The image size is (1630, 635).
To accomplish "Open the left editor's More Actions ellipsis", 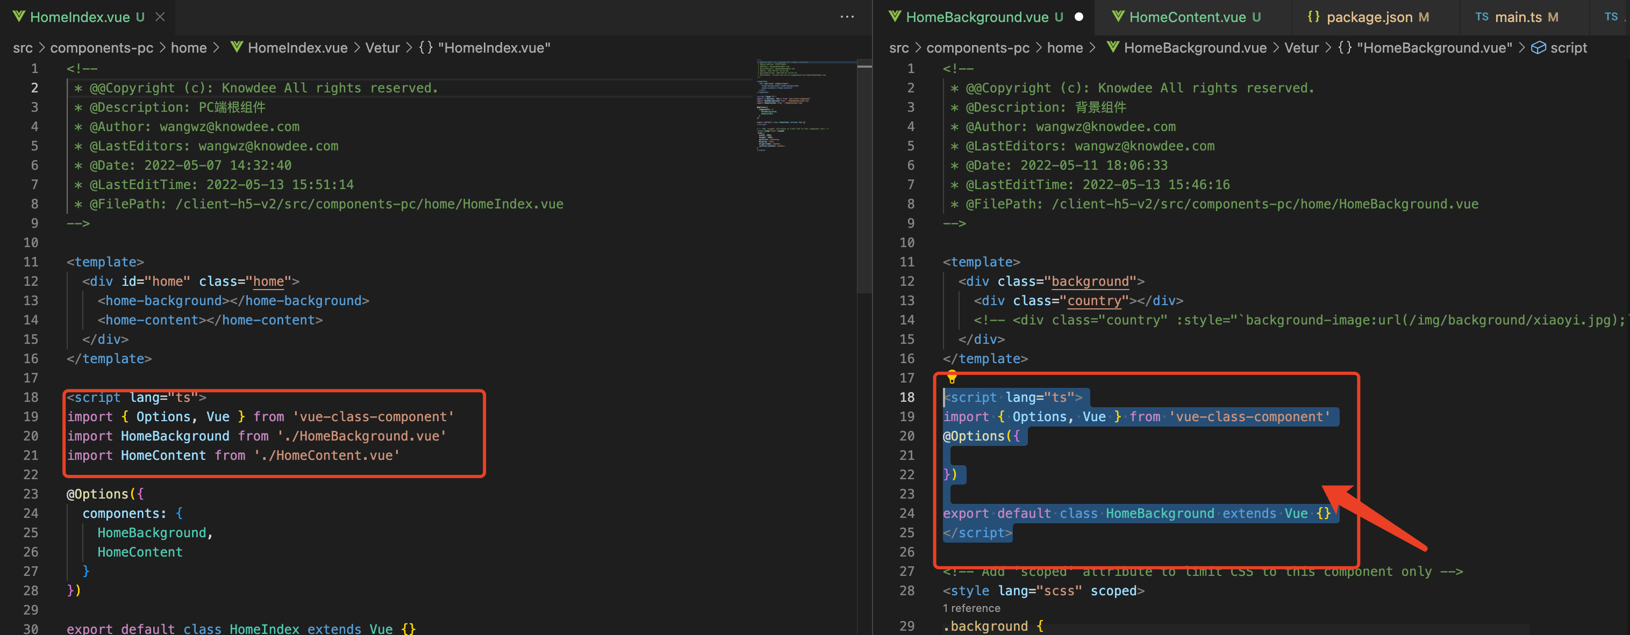I will tap(847, 17).
